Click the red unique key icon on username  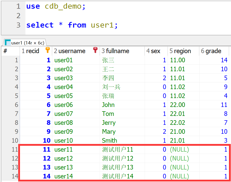(95, 50)
